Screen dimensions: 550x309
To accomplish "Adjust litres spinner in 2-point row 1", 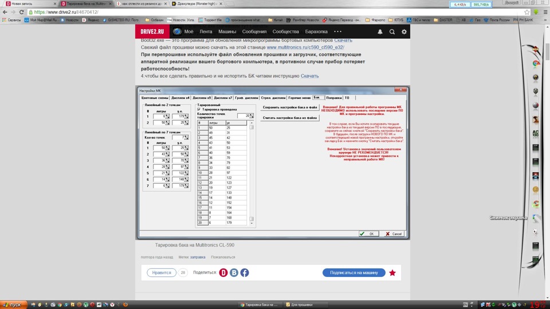I will [167, 116].
